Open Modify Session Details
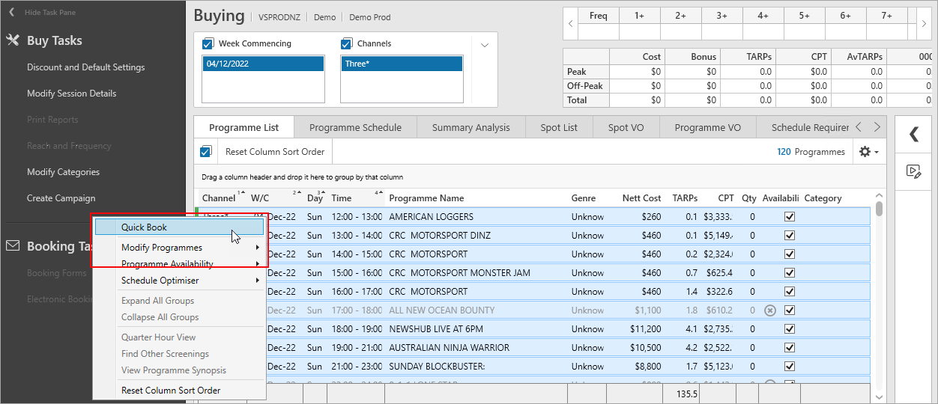938x404 pixels. tap(72, 94)
